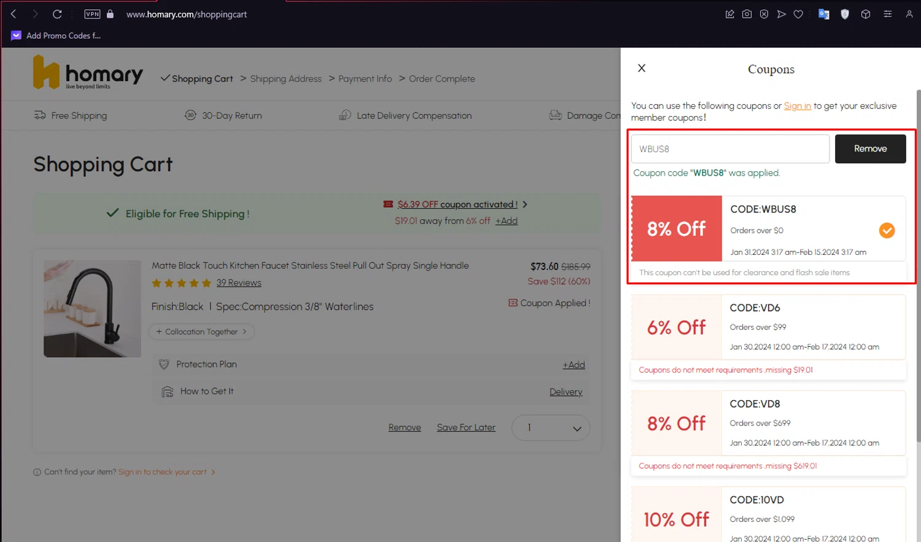Select the 6% Off VD6 coupon card
921x542 pixels.
coord(768,327)
